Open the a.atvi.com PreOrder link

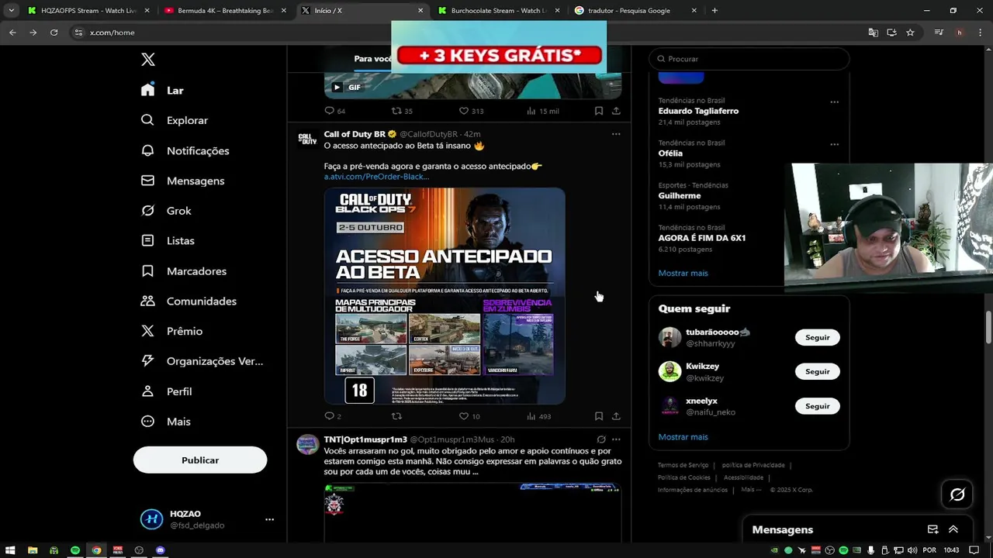pyautogui.click(x=376, y=177)
